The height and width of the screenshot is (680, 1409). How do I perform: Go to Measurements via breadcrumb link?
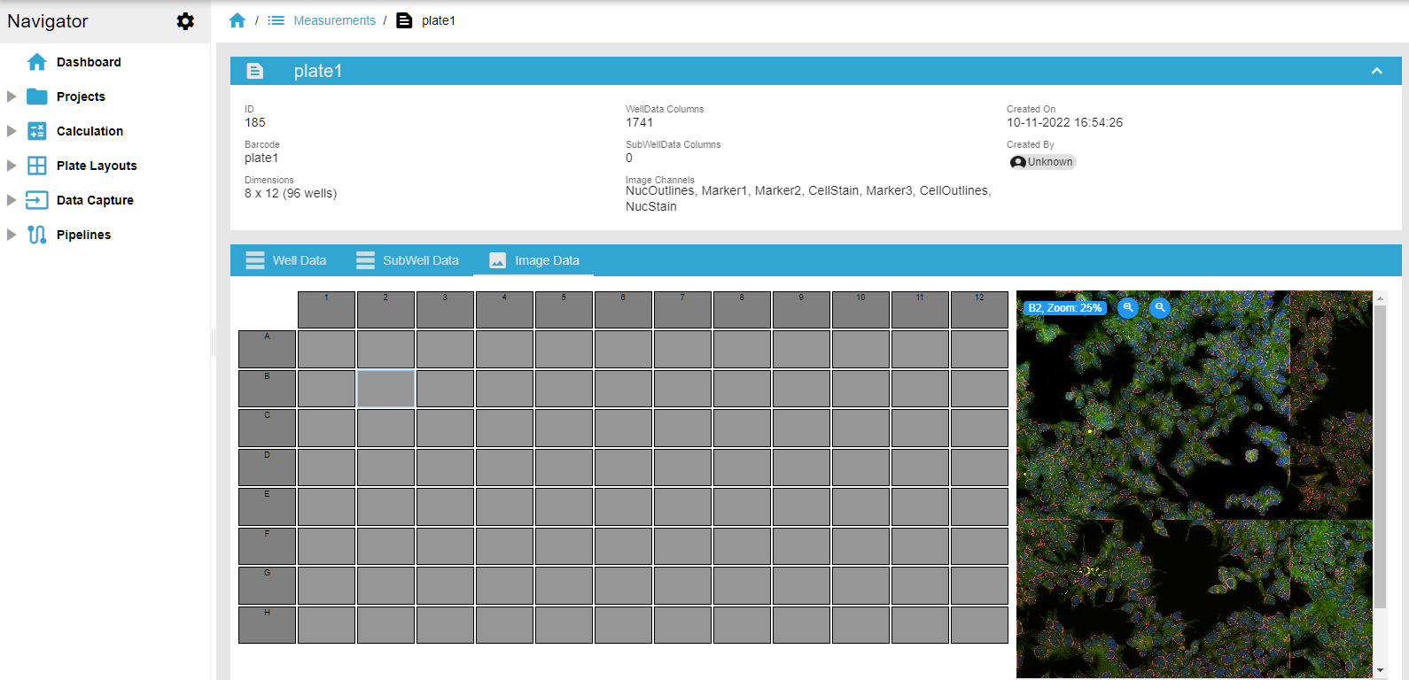[x=334, y=20]
